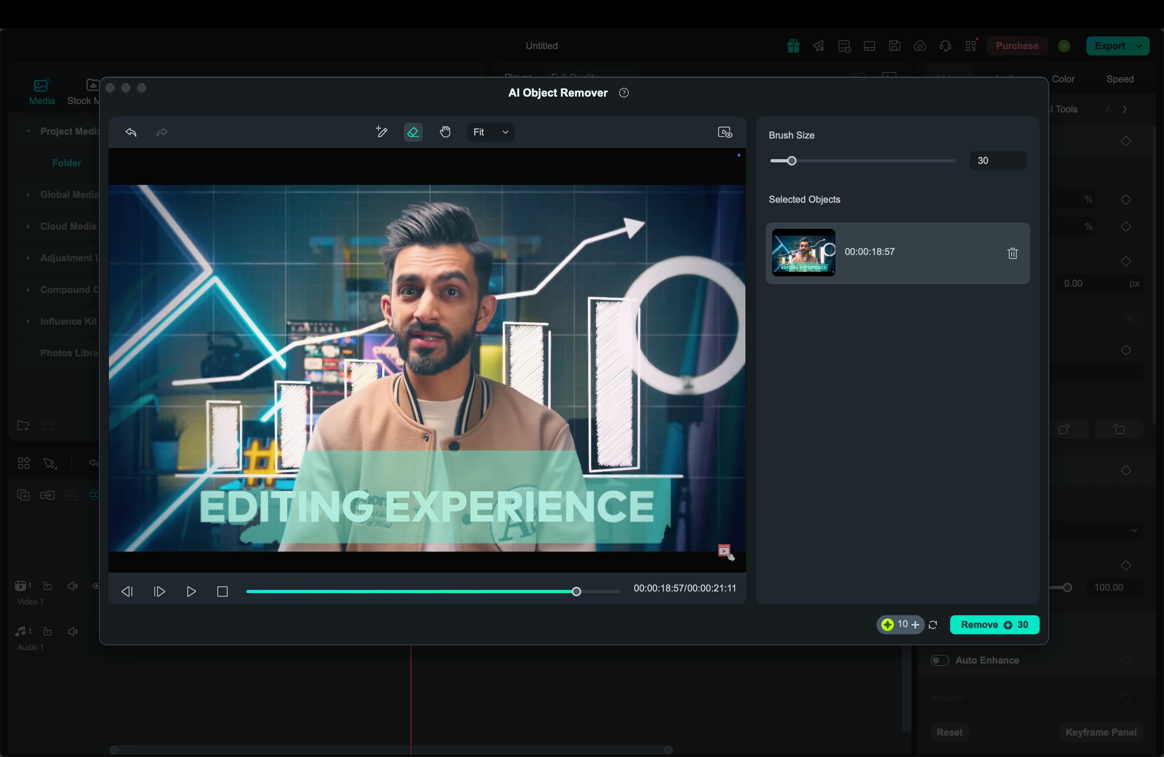Select the hand pan tool
Viewport: 1164px width, 757px height.
[x=445, y=132]
